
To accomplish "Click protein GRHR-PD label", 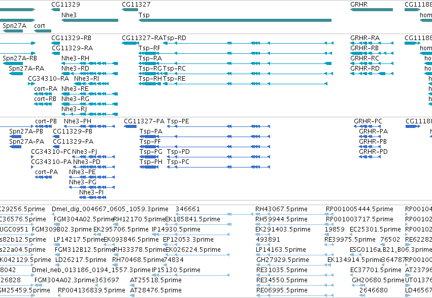I will [373, 152].
